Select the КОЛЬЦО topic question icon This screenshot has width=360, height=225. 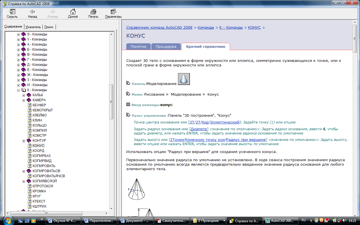point(30,125)
